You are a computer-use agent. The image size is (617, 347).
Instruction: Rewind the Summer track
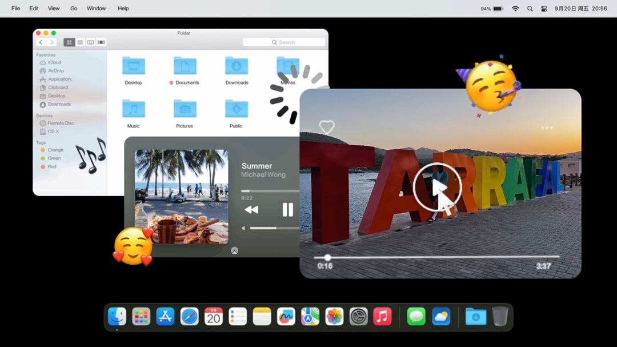[251, 210]
